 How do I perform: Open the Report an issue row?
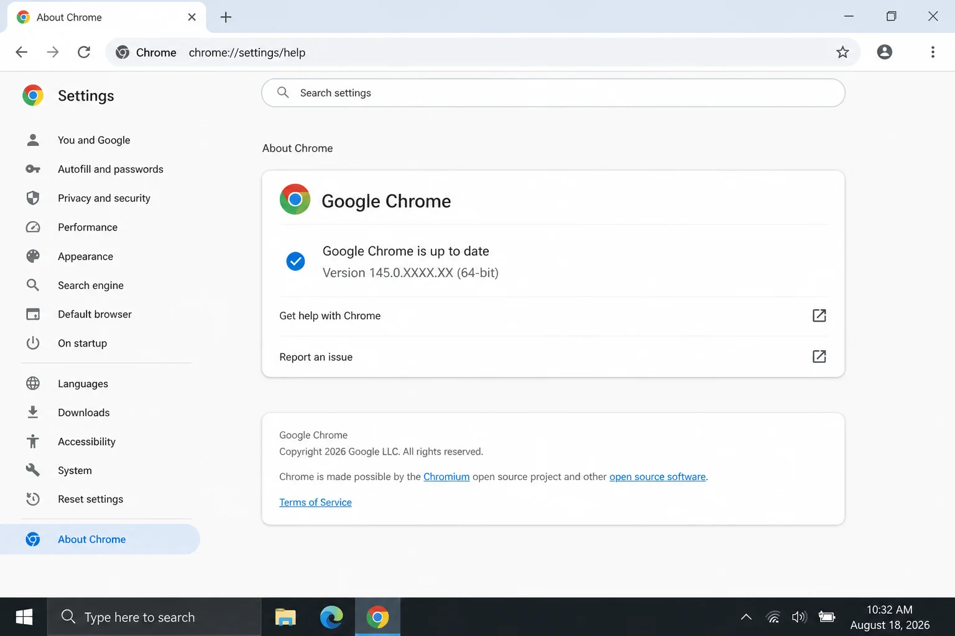coord(553,357)
